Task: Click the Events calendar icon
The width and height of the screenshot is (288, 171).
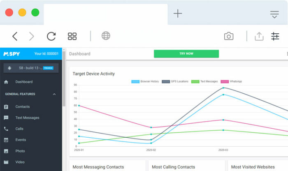Action: coord(6,140)
